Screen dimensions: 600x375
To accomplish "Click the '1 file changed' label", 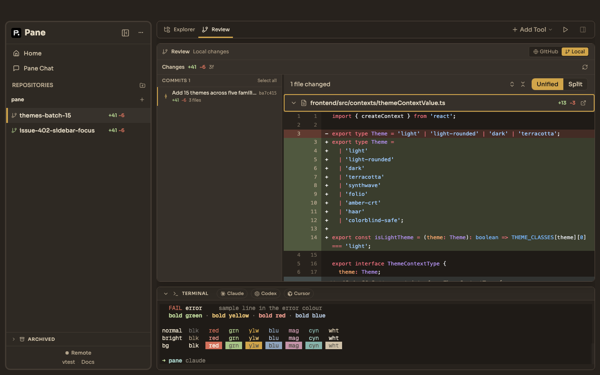I will [310, 84].
